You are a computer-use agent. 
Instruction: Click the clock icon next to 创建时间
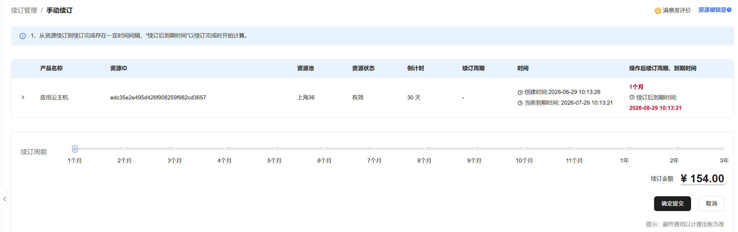point(520,92)
